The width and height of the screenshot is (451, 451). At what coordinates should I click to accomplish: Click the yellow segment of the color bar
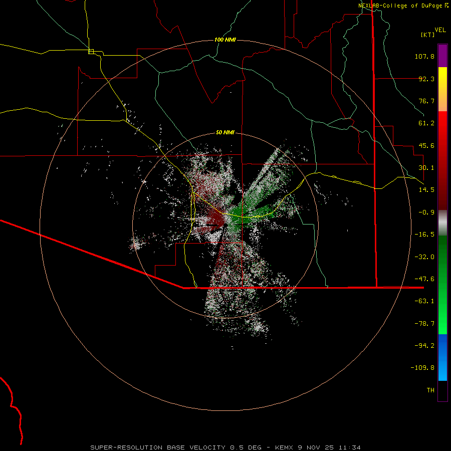click(x=442, y=89)
